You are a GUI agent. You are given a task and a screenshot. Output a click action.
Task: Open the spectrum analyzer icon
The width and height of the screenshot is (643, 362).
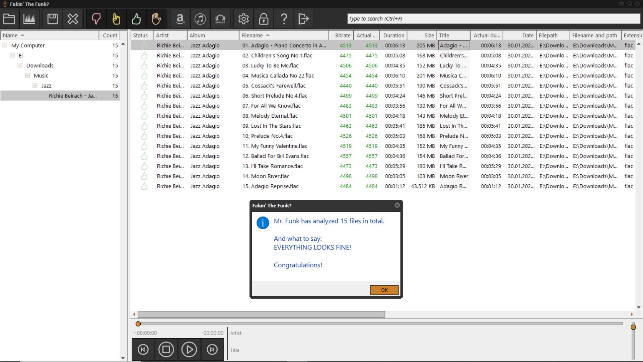click(29, 19)
